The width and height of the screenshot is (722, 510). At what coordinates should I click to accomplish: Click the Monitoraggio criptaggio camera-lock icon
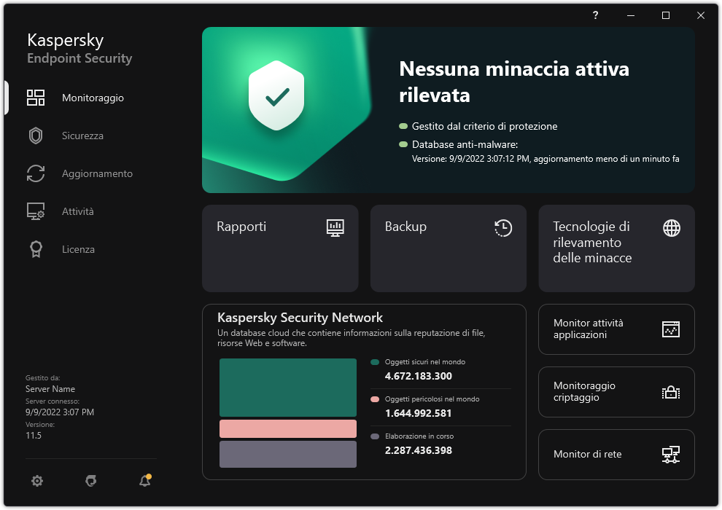pos(670,392)
